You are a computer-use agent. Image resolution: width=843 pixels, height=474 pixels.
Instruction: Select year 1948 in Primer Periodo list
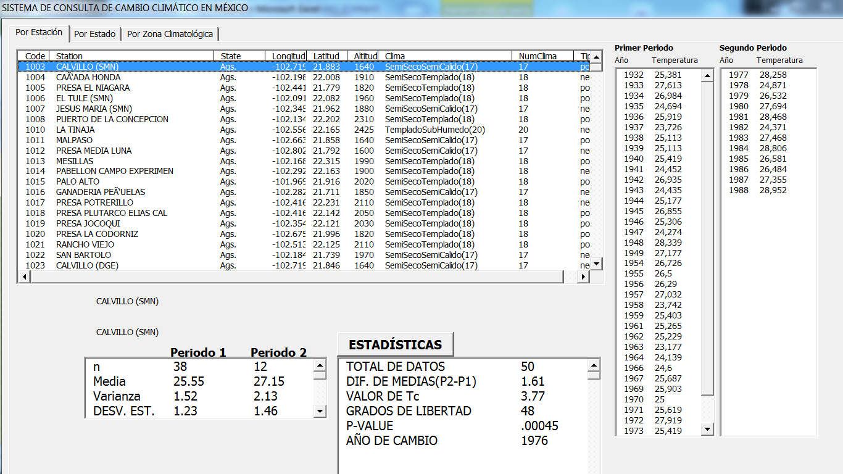pos(634,243)
